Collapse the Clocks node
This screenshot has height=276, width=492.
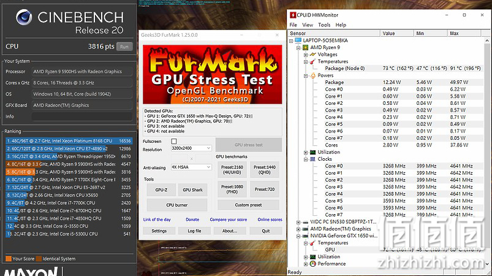306,159
